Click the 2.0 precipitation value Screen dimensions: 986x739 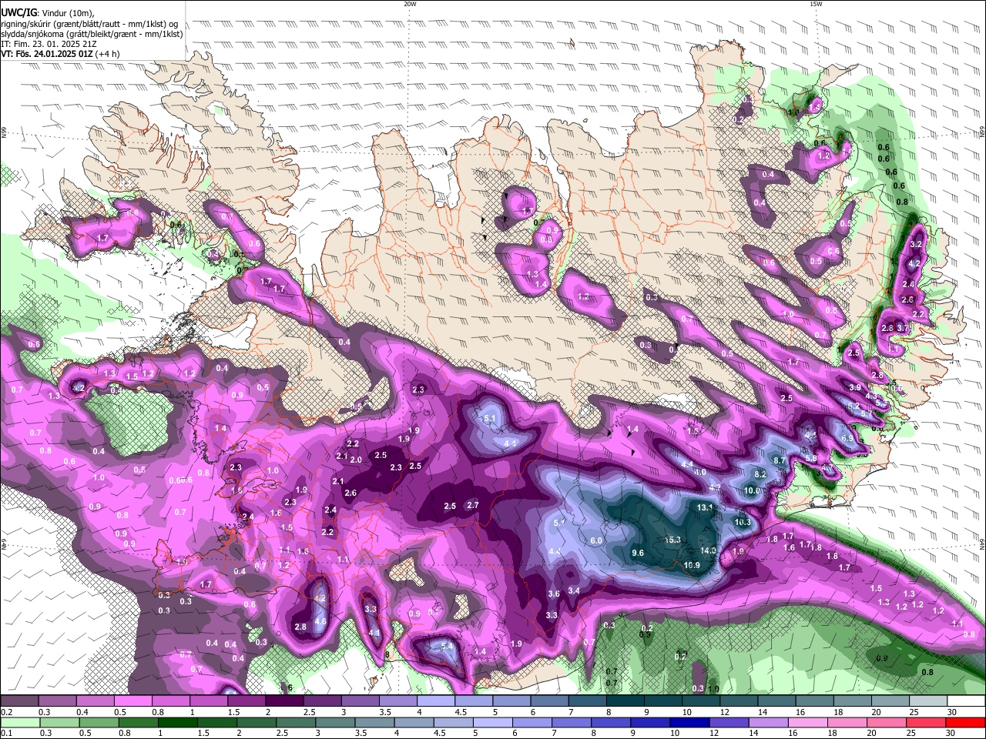357,460
